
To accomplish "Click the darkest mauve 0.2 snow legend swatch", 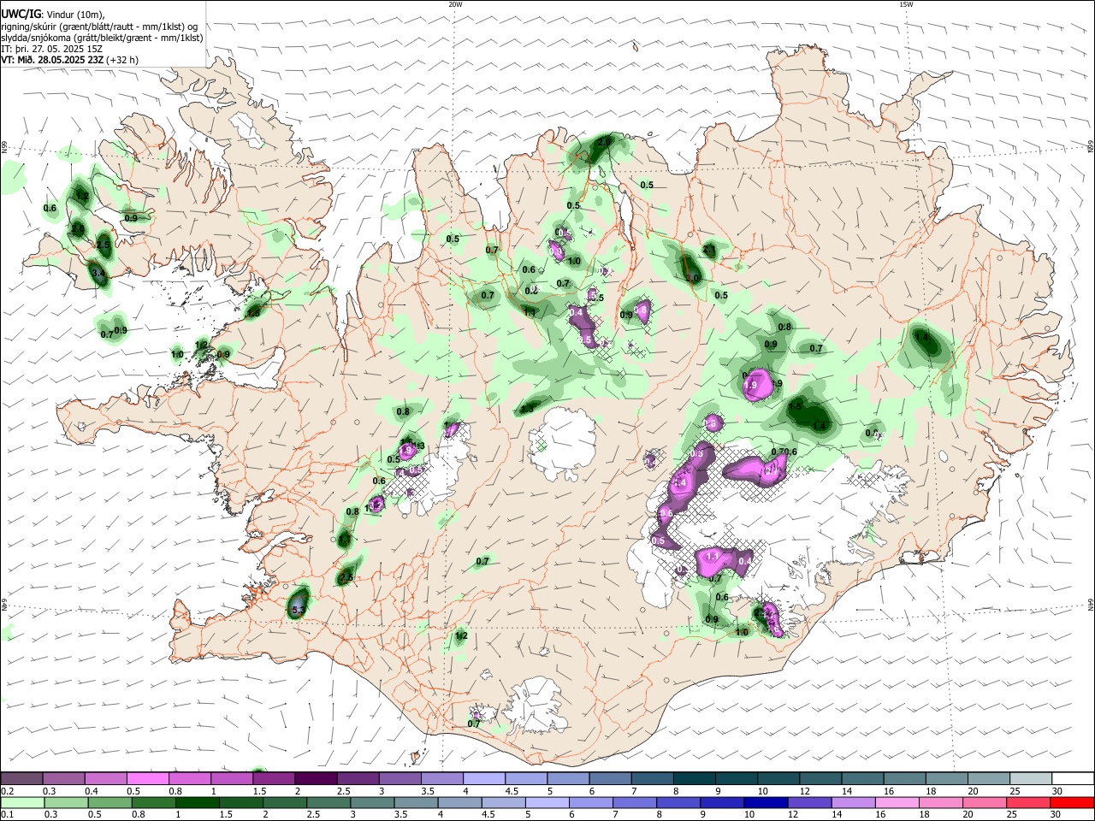I will click(21, 778).
